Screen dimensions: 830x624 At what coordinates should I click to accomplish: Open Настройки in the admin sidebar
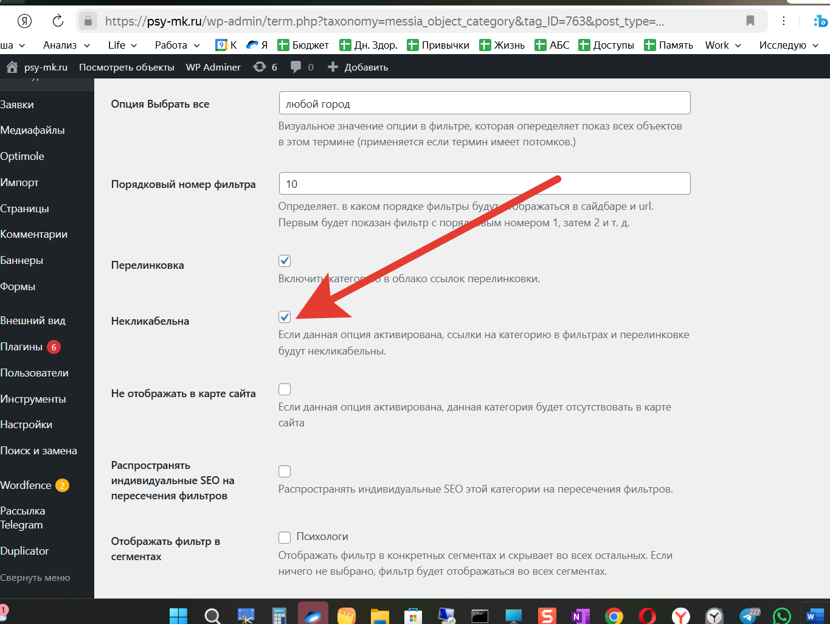pyautogui.click(x=26, y=425)
